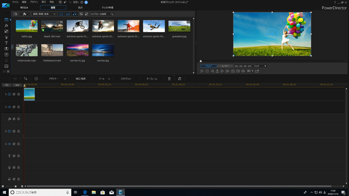Click the trash delete icon in timeline toolbar
The height and width of the screenshot is (196, 349).
tap(169, 79)
